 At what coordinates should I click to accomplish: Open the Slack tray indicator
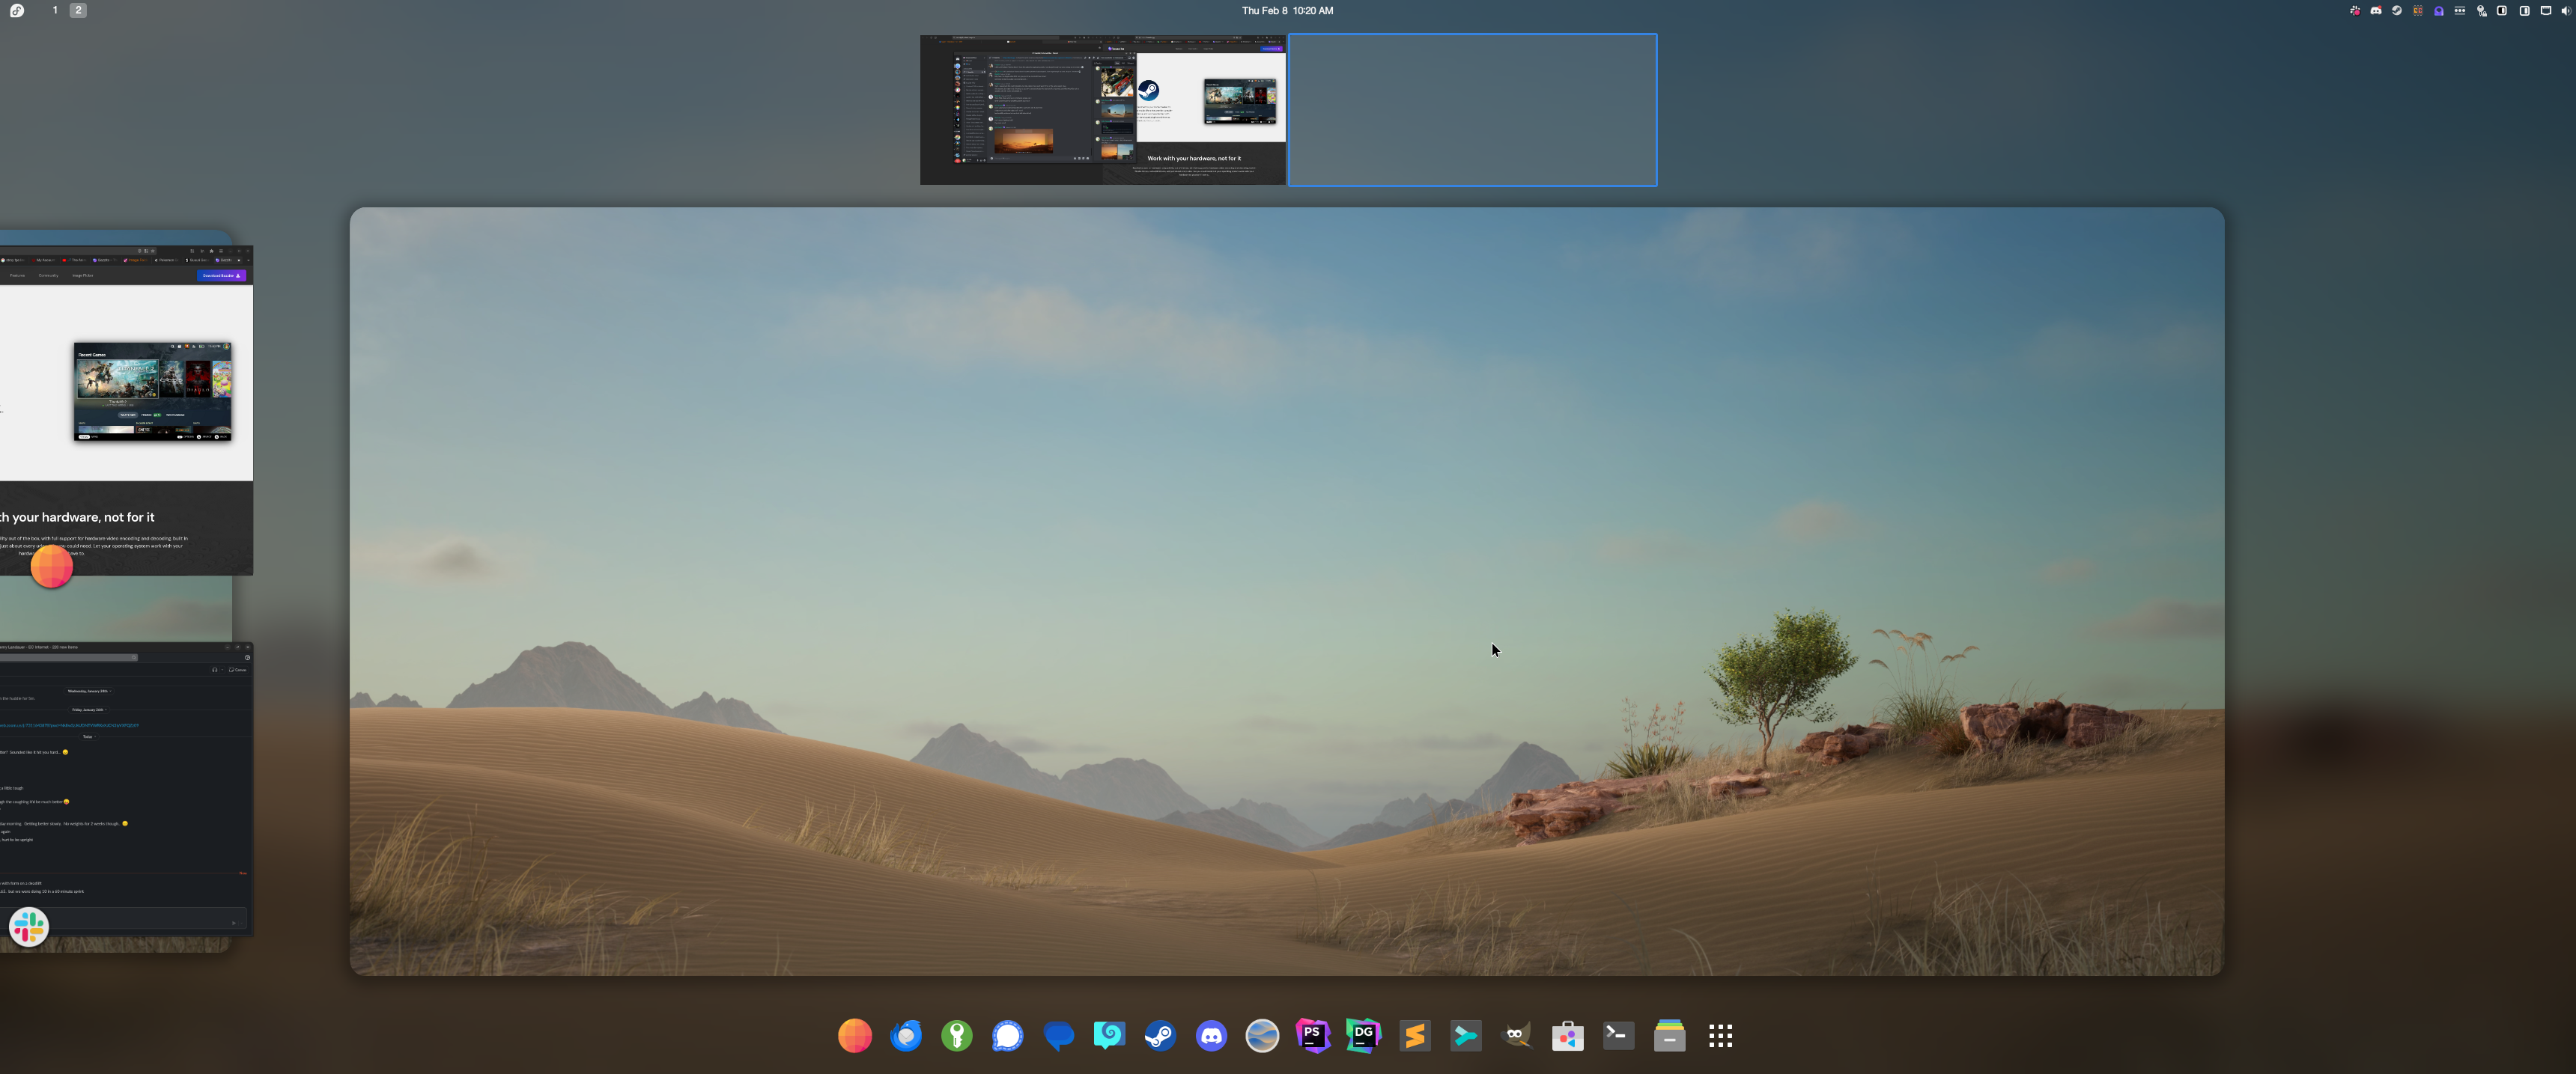(x=2354, y=10)
